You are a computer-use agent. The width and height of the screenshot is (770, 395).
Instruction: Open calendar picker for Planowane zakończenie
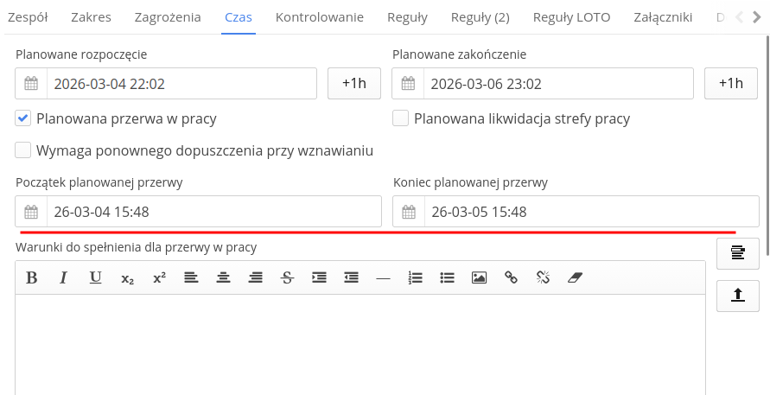[408, 84]
